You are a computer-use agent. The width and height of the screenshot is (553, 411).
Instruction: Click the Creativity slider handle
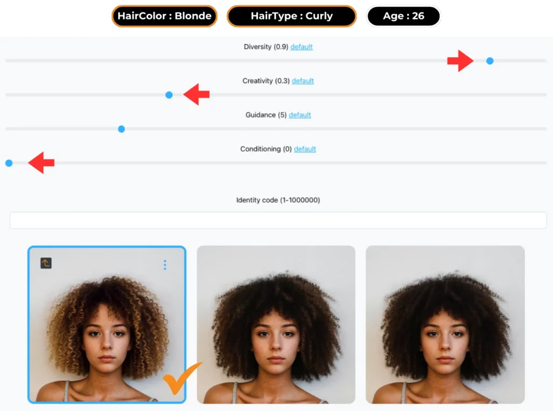(x=169, y=95)
